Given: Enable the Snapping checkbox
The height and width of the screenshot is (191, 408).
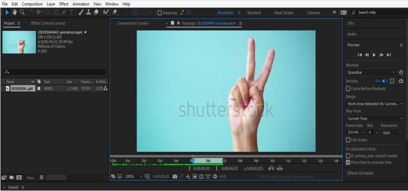Looking at the screenshot, I should [159, 12].
